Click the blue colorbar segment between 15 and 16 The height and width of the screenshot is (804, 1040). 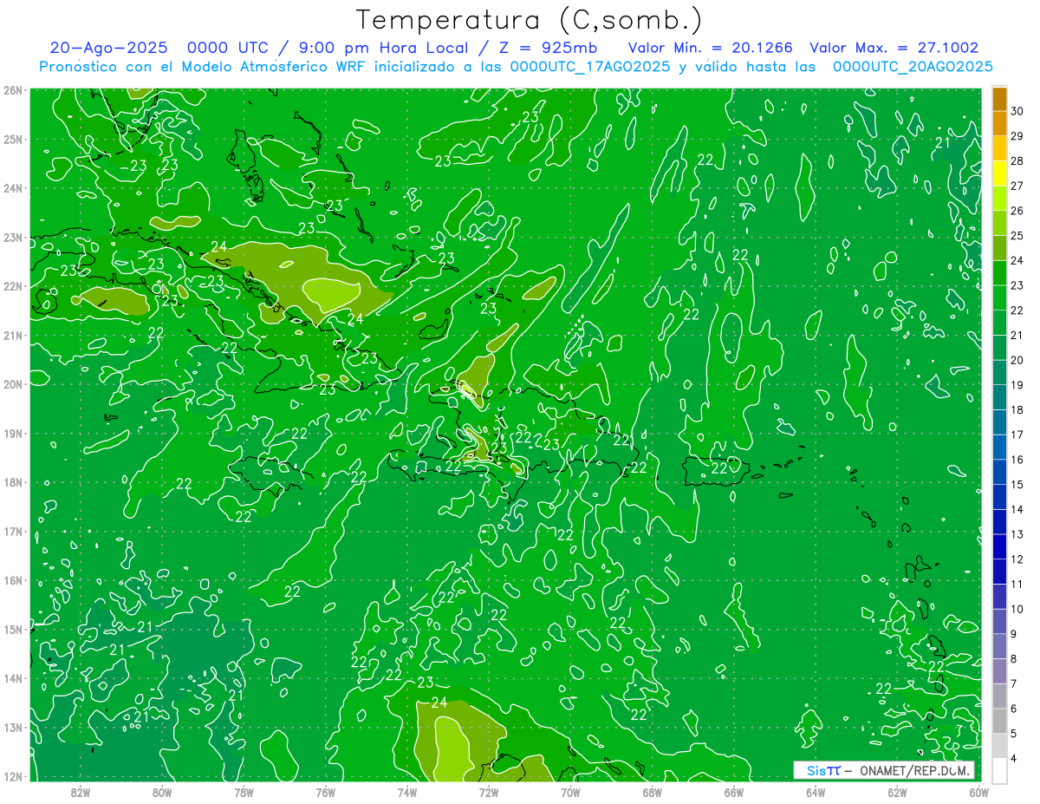[x=999, y=472]
